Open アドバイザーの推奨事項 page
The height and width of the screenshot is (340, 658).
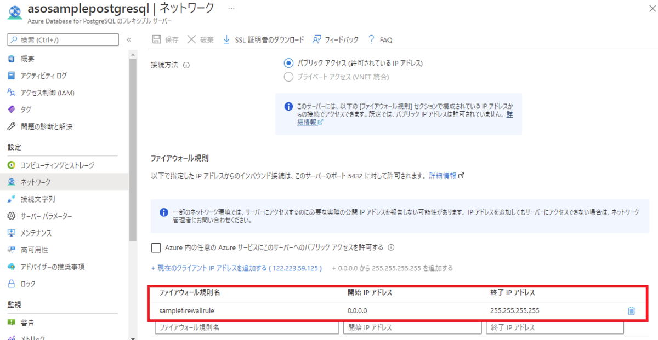click(53, 267)
